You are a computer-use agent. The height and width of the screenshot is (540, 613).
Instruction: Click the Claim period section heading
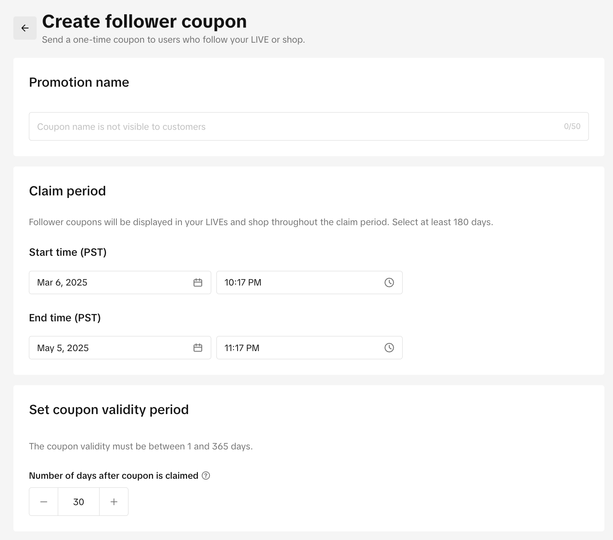point(67,191)
